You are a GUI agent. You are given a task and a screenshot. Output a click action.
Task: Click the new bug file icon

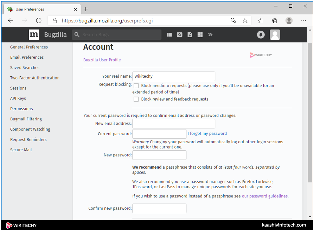(190, 35)
